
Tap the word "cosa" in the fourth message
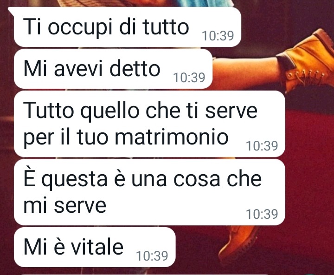(196, 179)
